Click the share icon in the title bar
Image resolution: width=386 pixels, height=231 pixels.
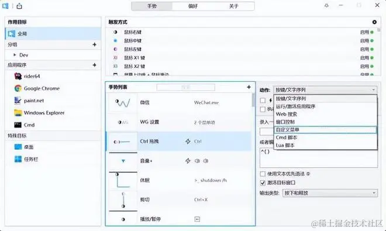(19, 6)
